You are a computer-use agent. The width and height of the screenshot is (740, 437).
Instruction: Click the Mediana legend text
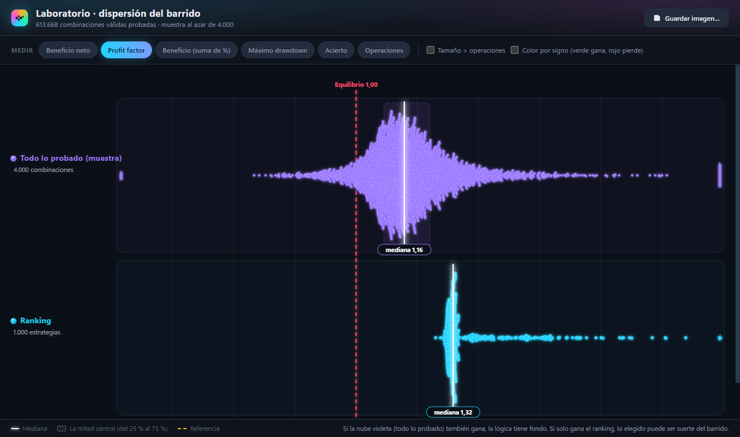35,429
